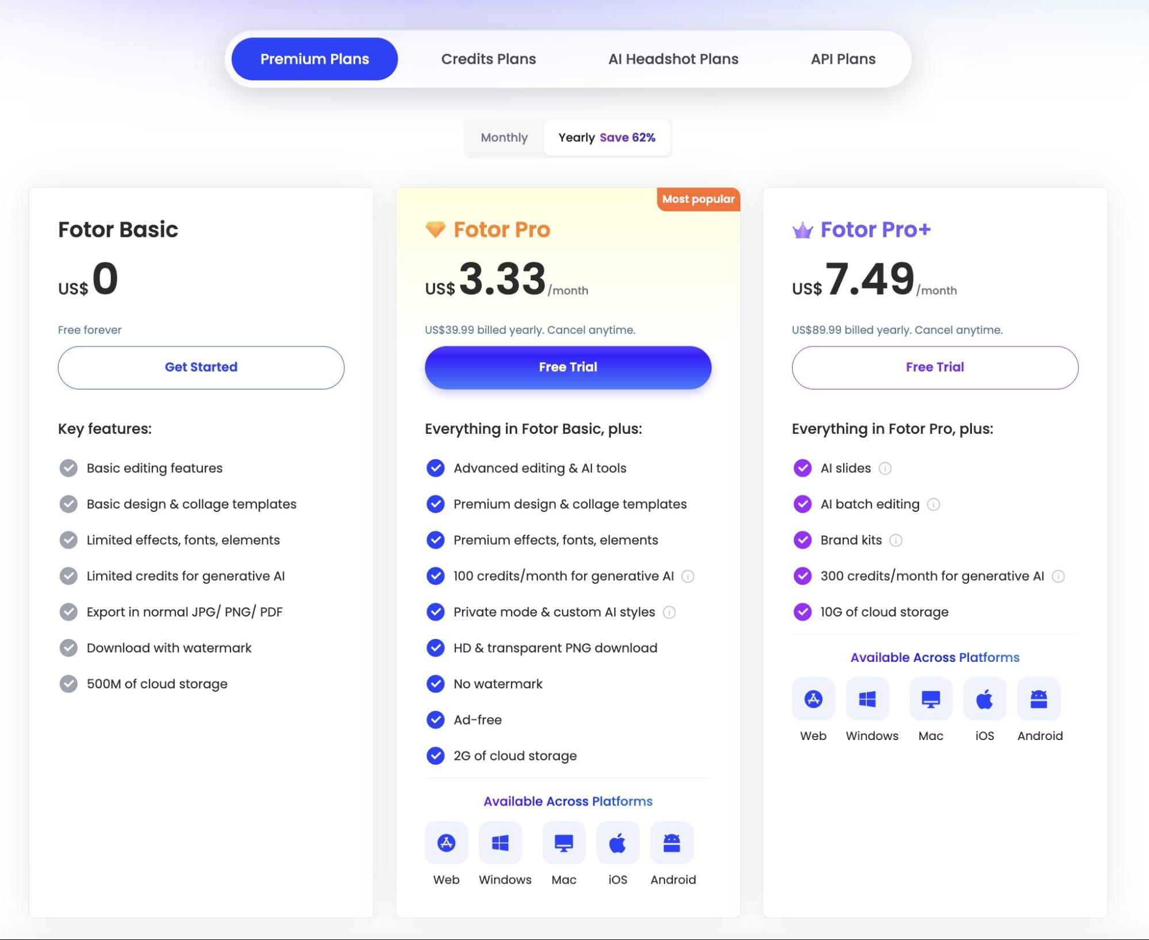Click checkmark beside No watermark
Viewport: 1149px width, 940px height.
pyautogui.click(x=435, y=684)
